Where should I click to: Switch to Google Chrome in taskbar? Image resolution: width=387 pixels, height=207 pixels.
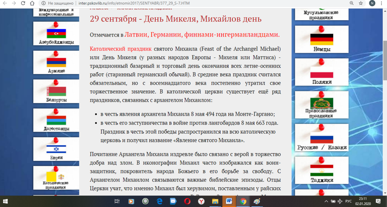[x=243, y=201]
